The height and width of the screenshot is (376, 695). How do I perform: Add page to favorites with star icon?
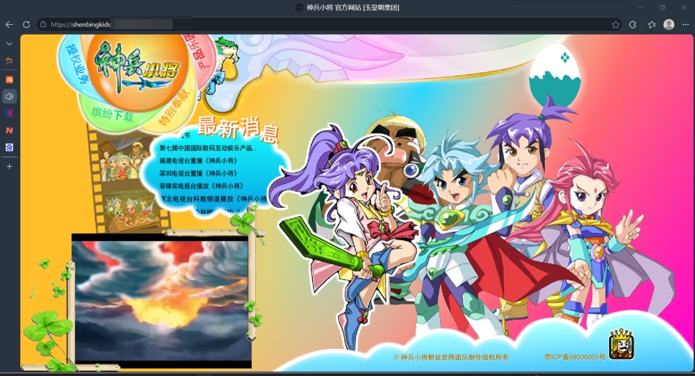pos(615,25)
